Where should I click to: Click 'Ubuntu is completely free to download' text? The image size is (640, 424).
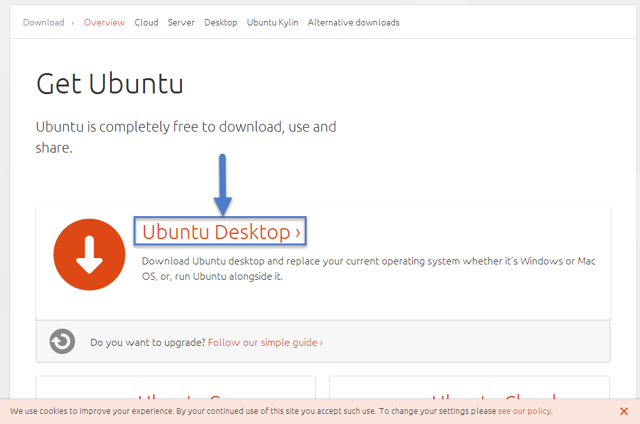coord(186,137)
